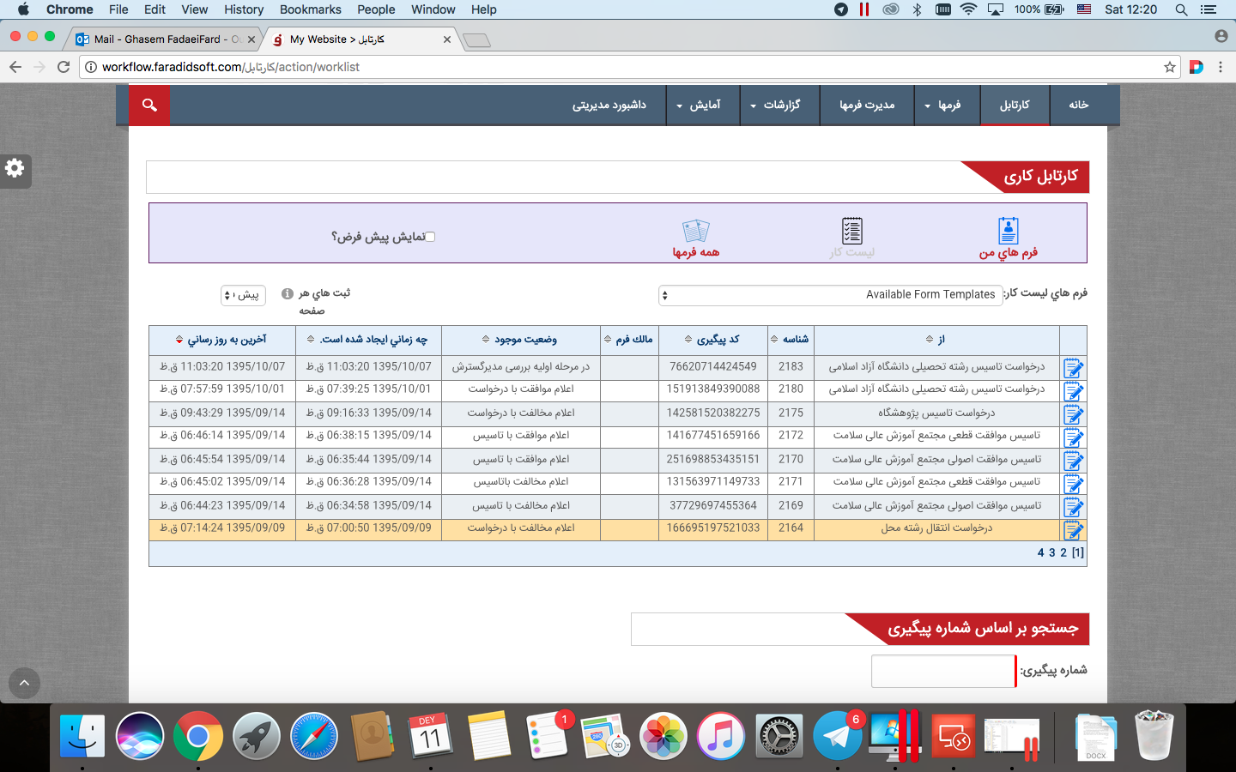Click the red search magnifier icon
Image resolution: width=1236 pixels, height=772 pixels.
(149, 105)
